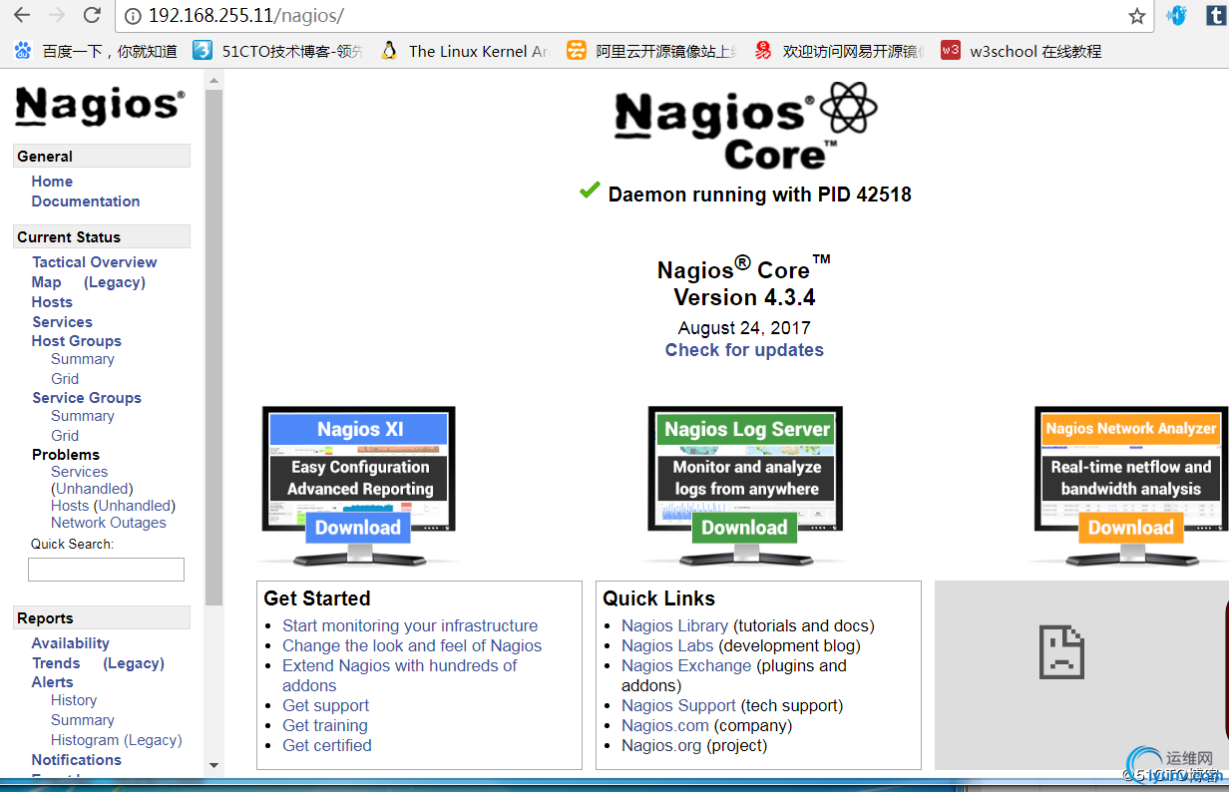The height and width of the screenshot is (792, 1229).
Task: Click the Get training link
Action: (325, 726)
